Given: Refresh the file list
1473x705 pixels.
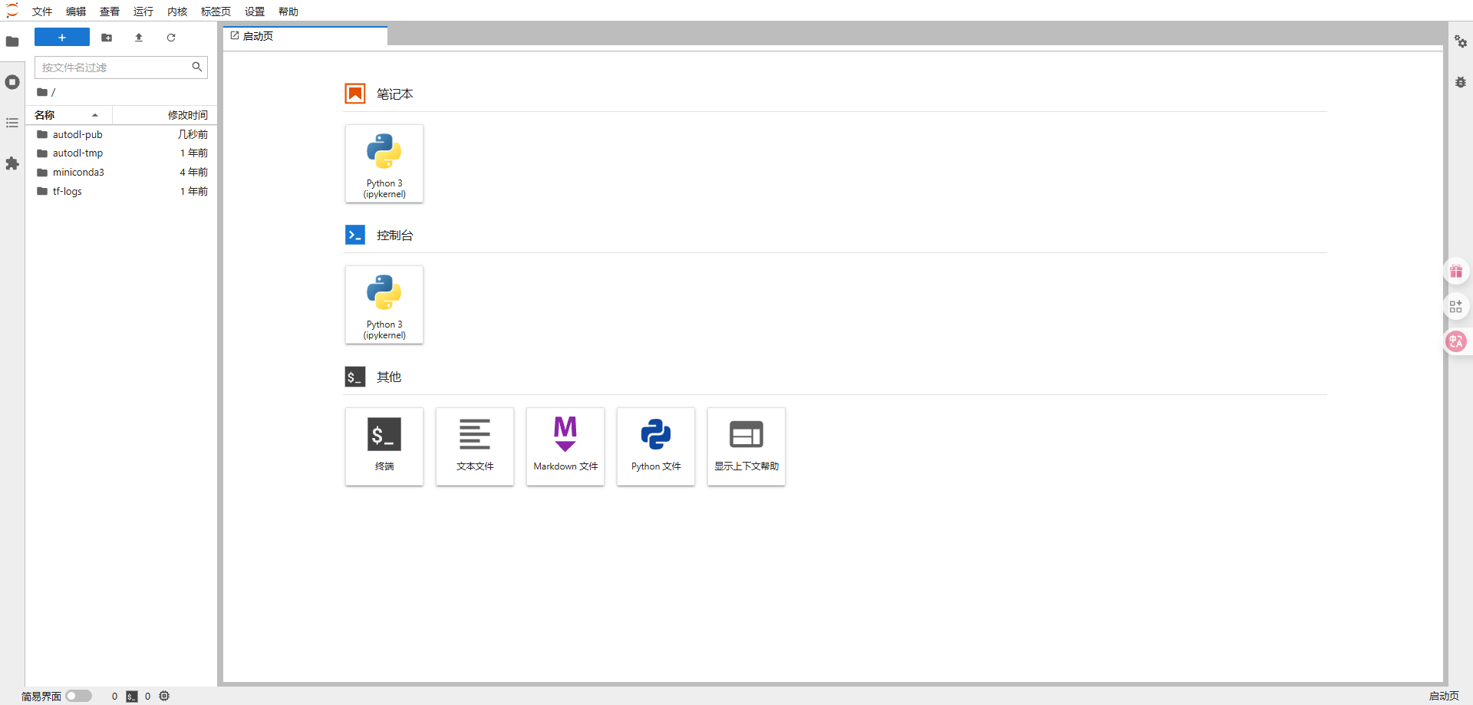Looking at the screenshot, I should pos(171,38).
